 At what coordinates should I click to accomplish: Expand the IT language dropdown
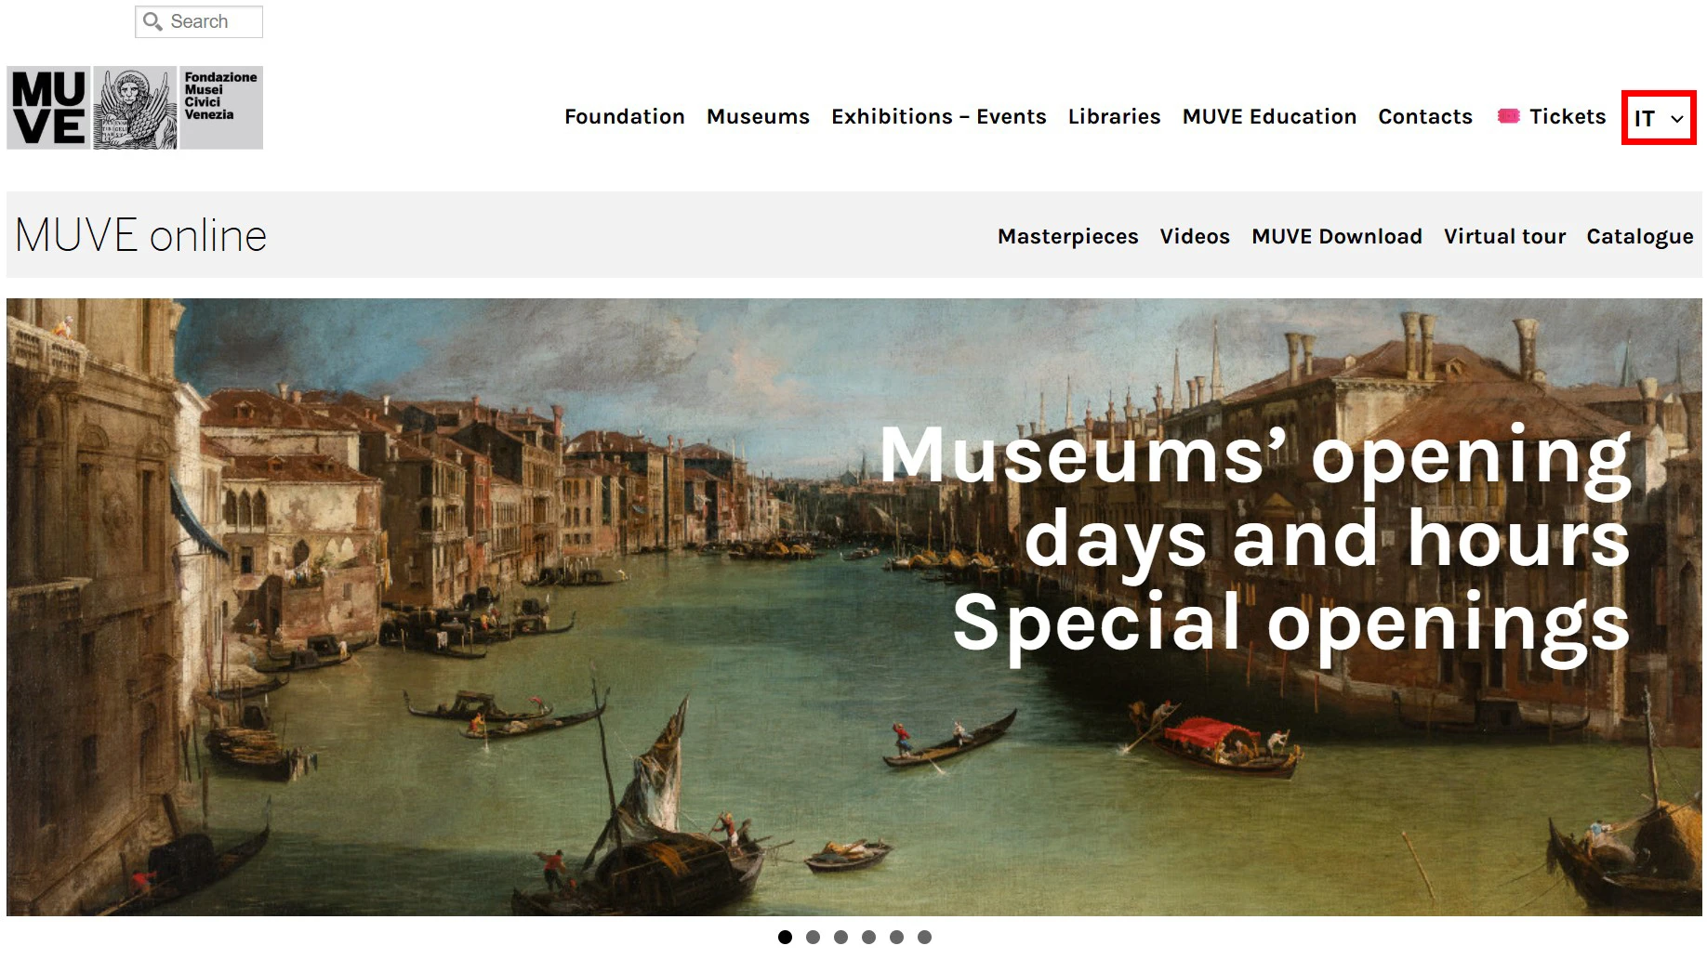pyautogui.click(x=1659, y=118)
